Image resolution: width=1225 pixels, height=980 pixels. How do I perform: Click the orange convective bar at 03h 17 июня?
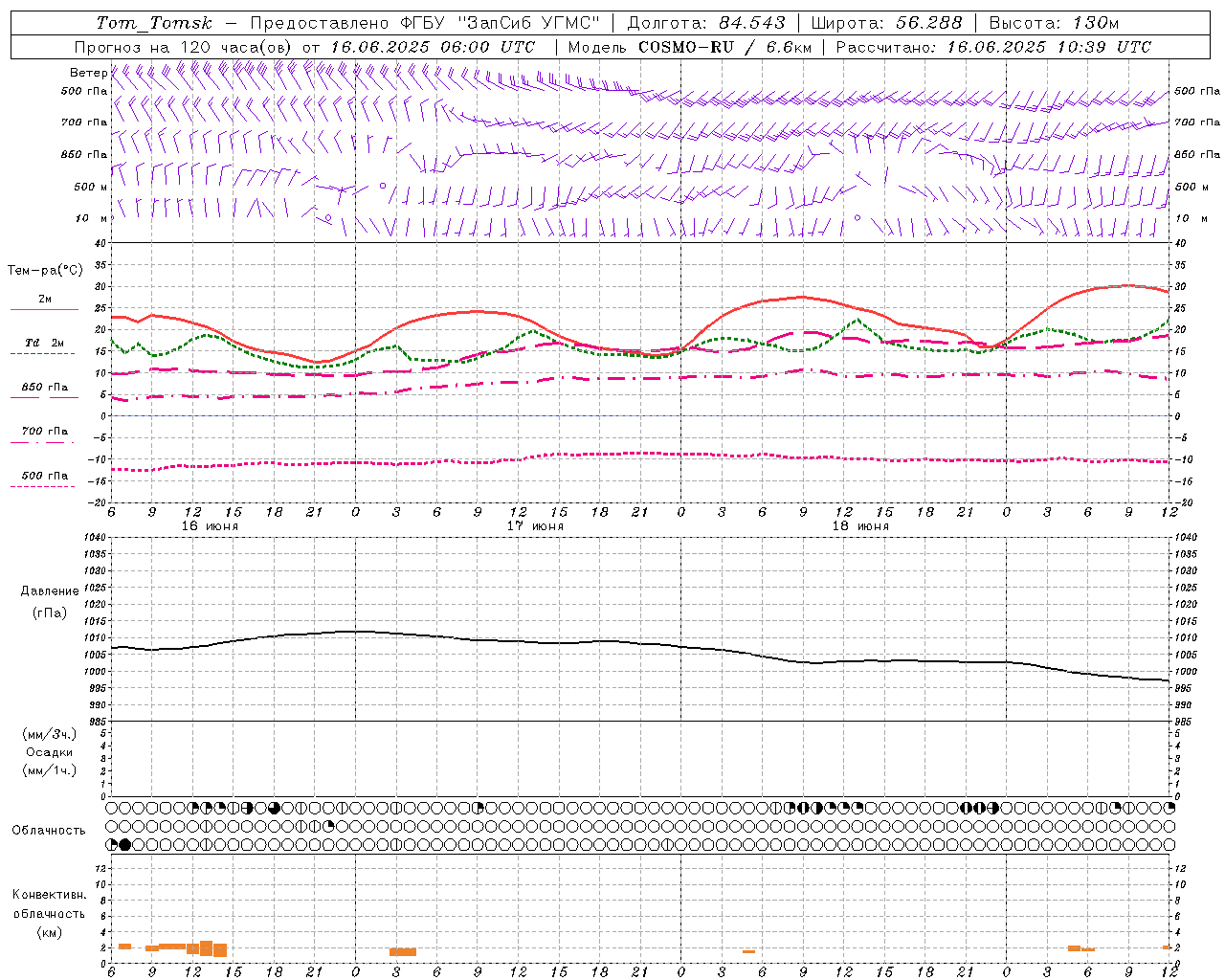(403, 951)
